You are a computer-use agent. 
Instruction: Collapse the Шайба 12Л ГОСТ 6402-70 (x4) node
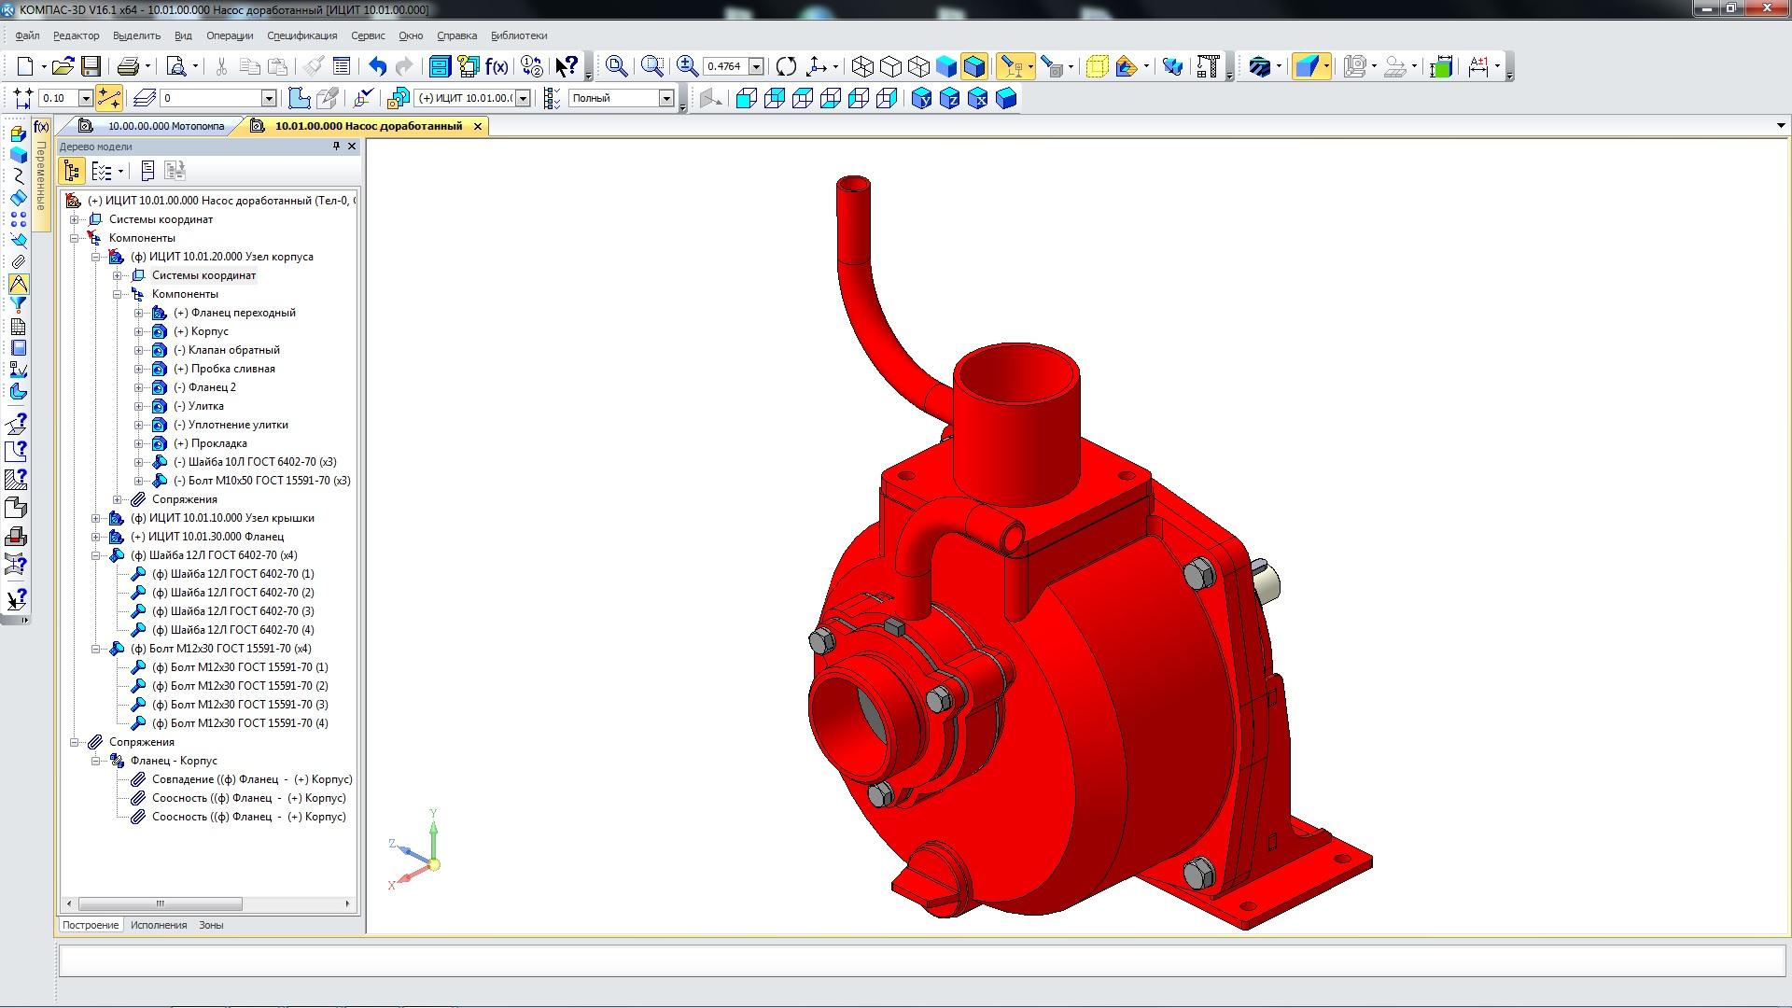[x=95, y=555]
